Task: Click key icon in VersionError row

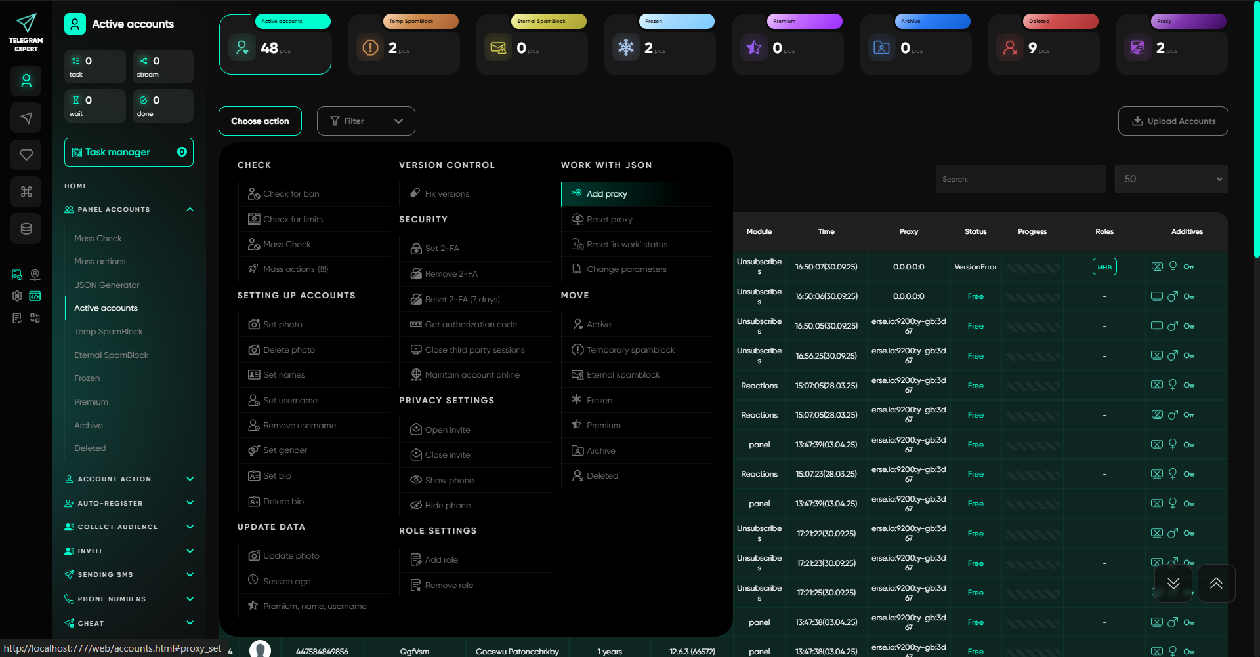Action: (x=1188, y=267)
